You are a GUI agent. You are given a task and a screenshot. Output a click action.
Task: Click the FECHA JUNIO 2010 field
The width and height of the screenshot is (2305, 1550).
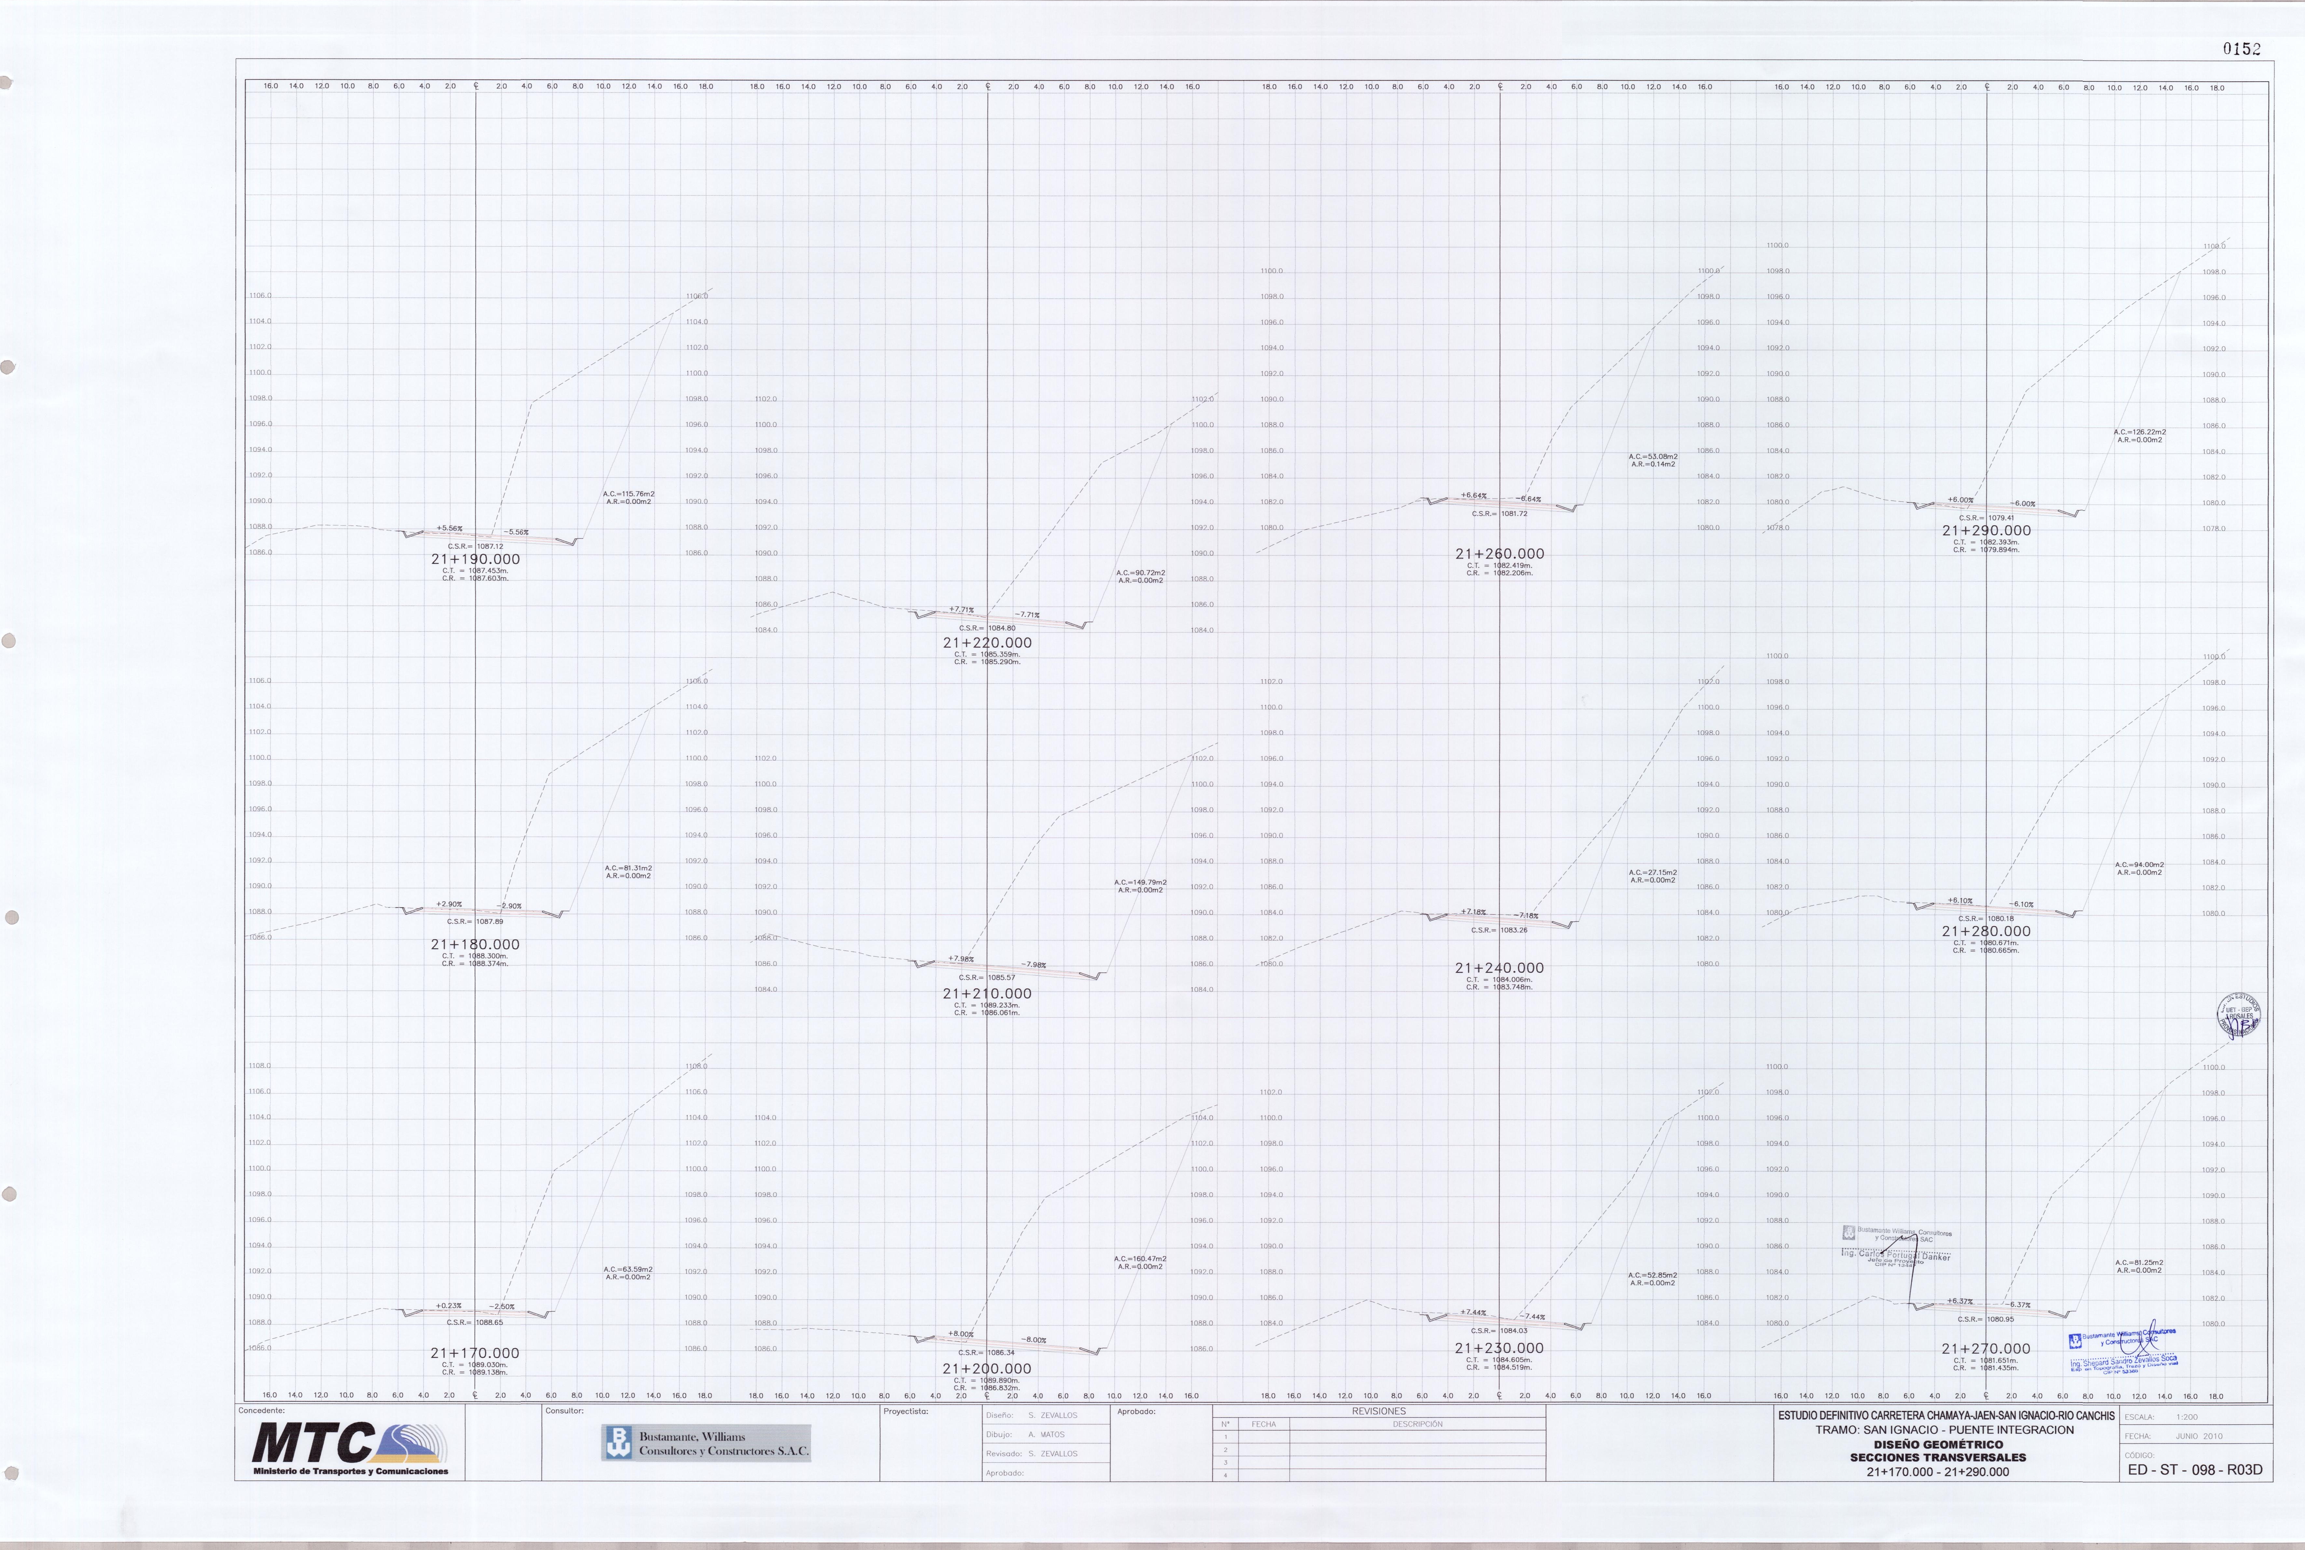click(2196, 1436)
